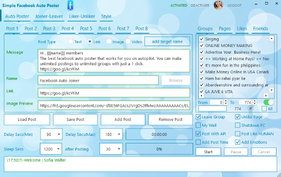Viewport: 281px width, 177px height.
Task: Select the Post 2 tab
Action: tap(31, 29)
